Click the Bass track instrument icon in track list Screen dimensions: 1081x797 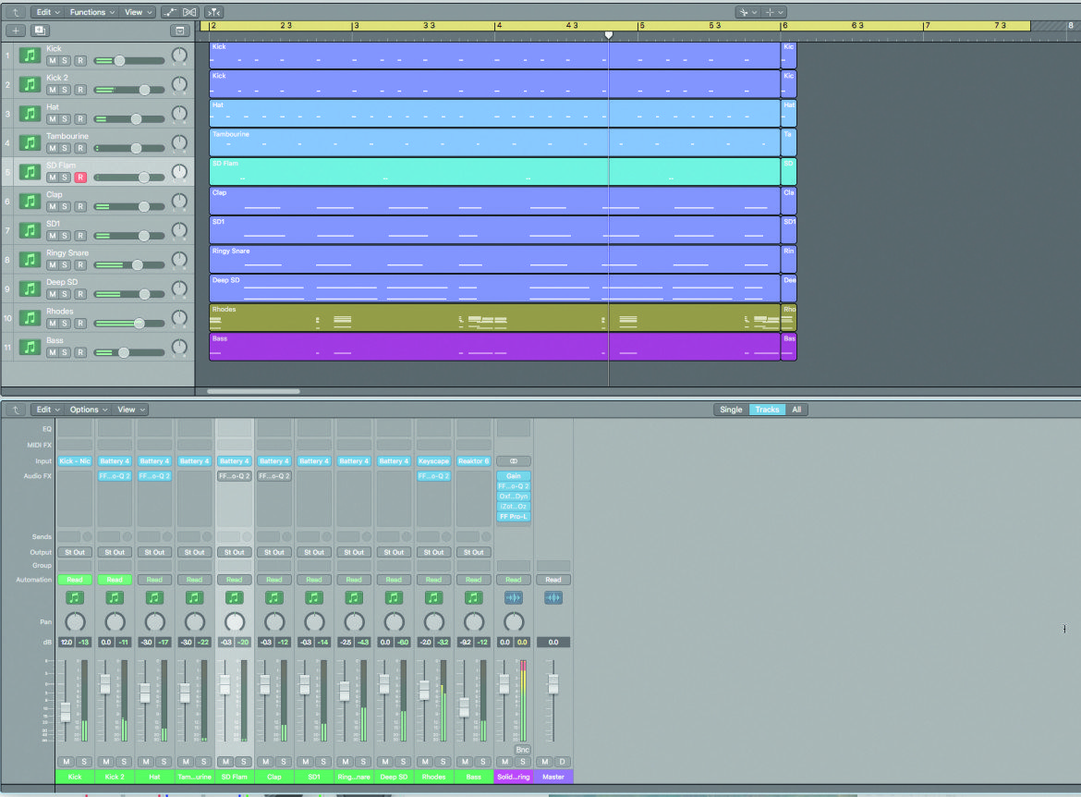click(30, 347)
